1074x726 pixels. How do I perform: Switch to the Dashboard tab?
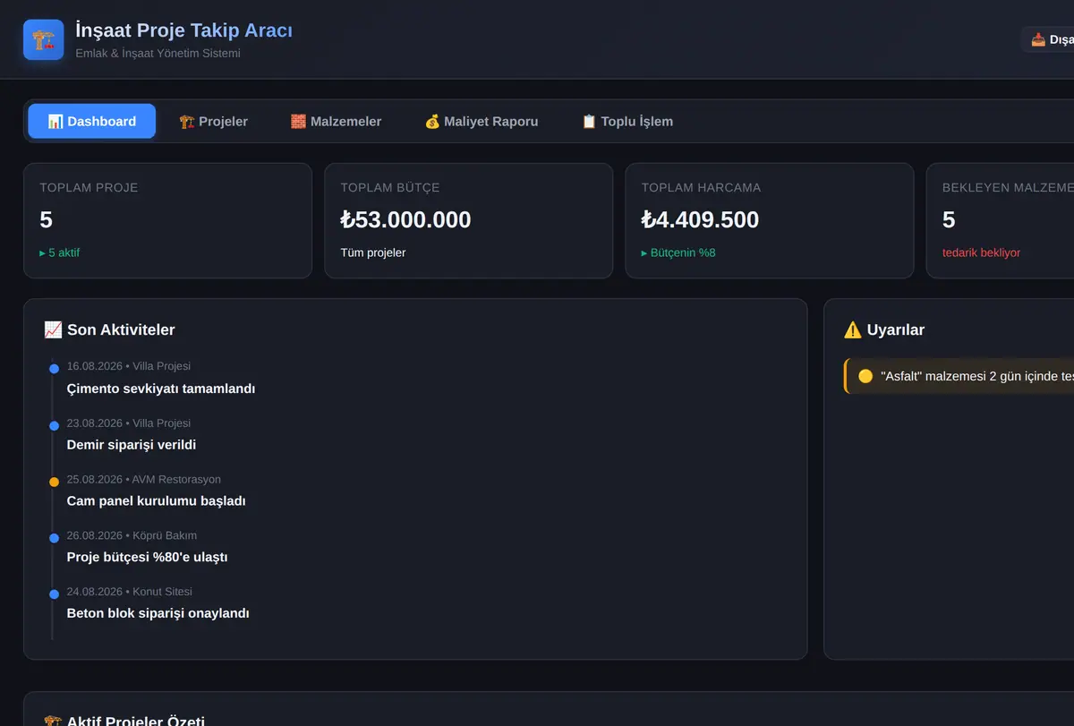pyautogui.click(x=92, y=121)
